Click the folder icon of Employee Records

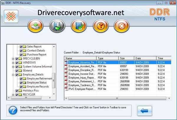click(x=24, y=86)
